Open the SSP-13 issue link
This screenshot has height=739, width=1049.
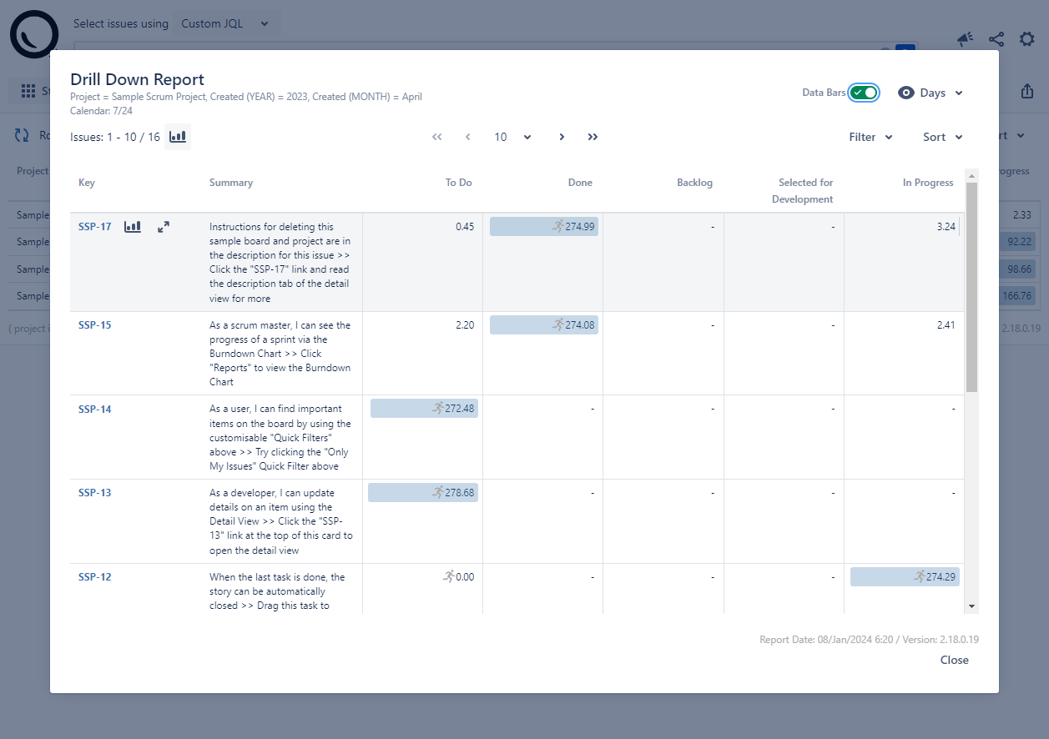pyautogui.click(x=94, y=493)
